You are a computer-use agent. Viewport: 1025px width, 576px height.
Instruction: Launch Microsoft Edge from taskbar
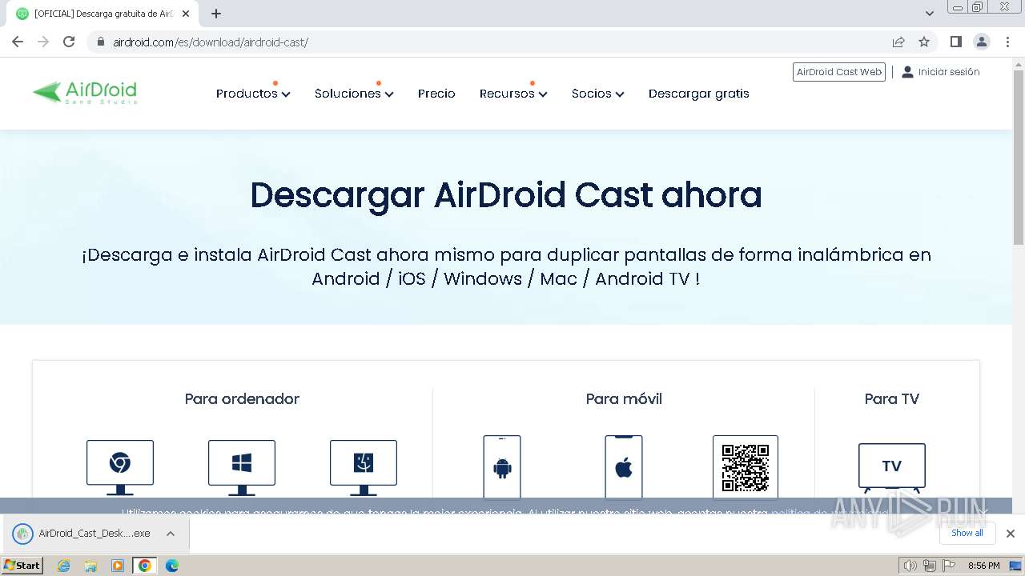point(172,566)
